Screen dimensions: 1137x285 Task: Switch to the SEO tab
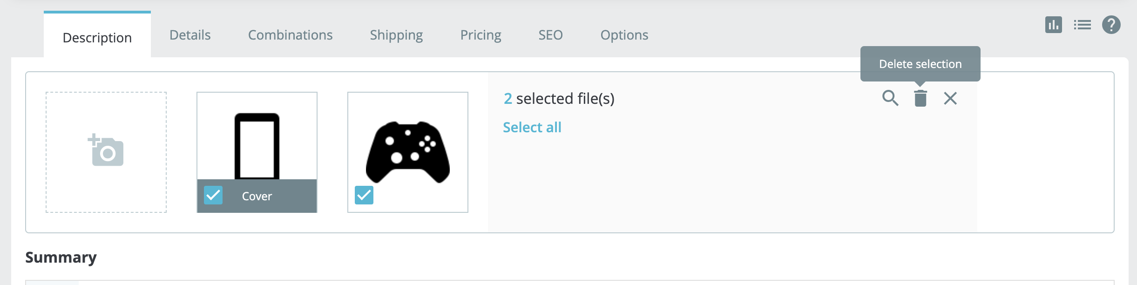(550, 35)
